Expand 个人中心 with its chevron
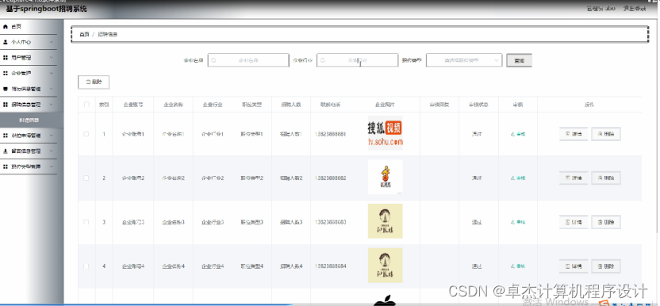The height and width of the screenshot is (306, 660). [52, 42]
